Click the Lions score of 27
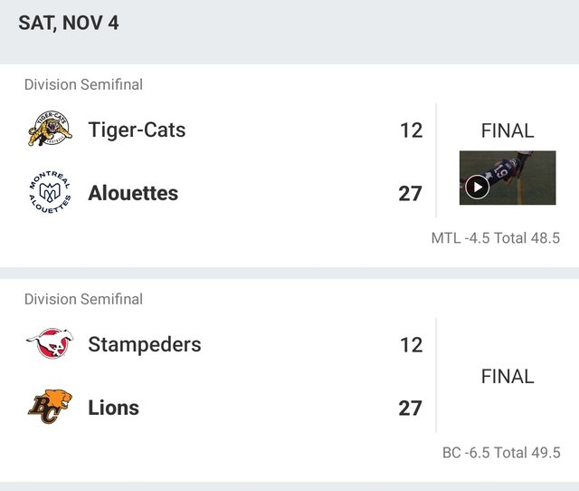 pyautogui.click(x=411, y=408)
